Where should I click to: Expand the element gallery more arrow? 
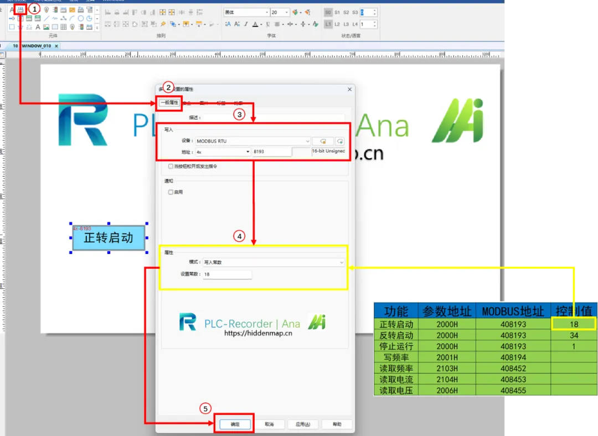tap(97, 27)
